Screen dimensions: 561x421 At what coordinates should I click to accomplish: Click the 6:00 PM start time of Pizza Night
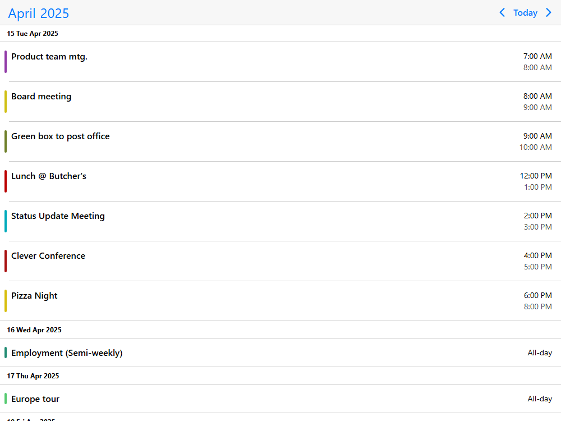(538, 295)
